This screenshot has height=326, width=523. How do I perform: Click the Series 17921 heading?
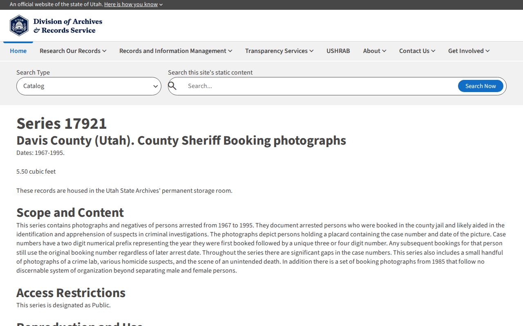coord(62,123)
